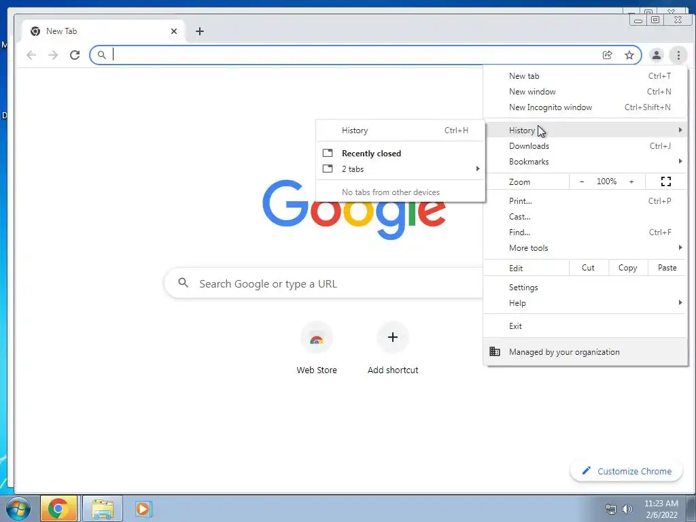The image size is (696, 522).
Task: Click the clock showing 11:23 AM
Action: [x=661, y=509]
